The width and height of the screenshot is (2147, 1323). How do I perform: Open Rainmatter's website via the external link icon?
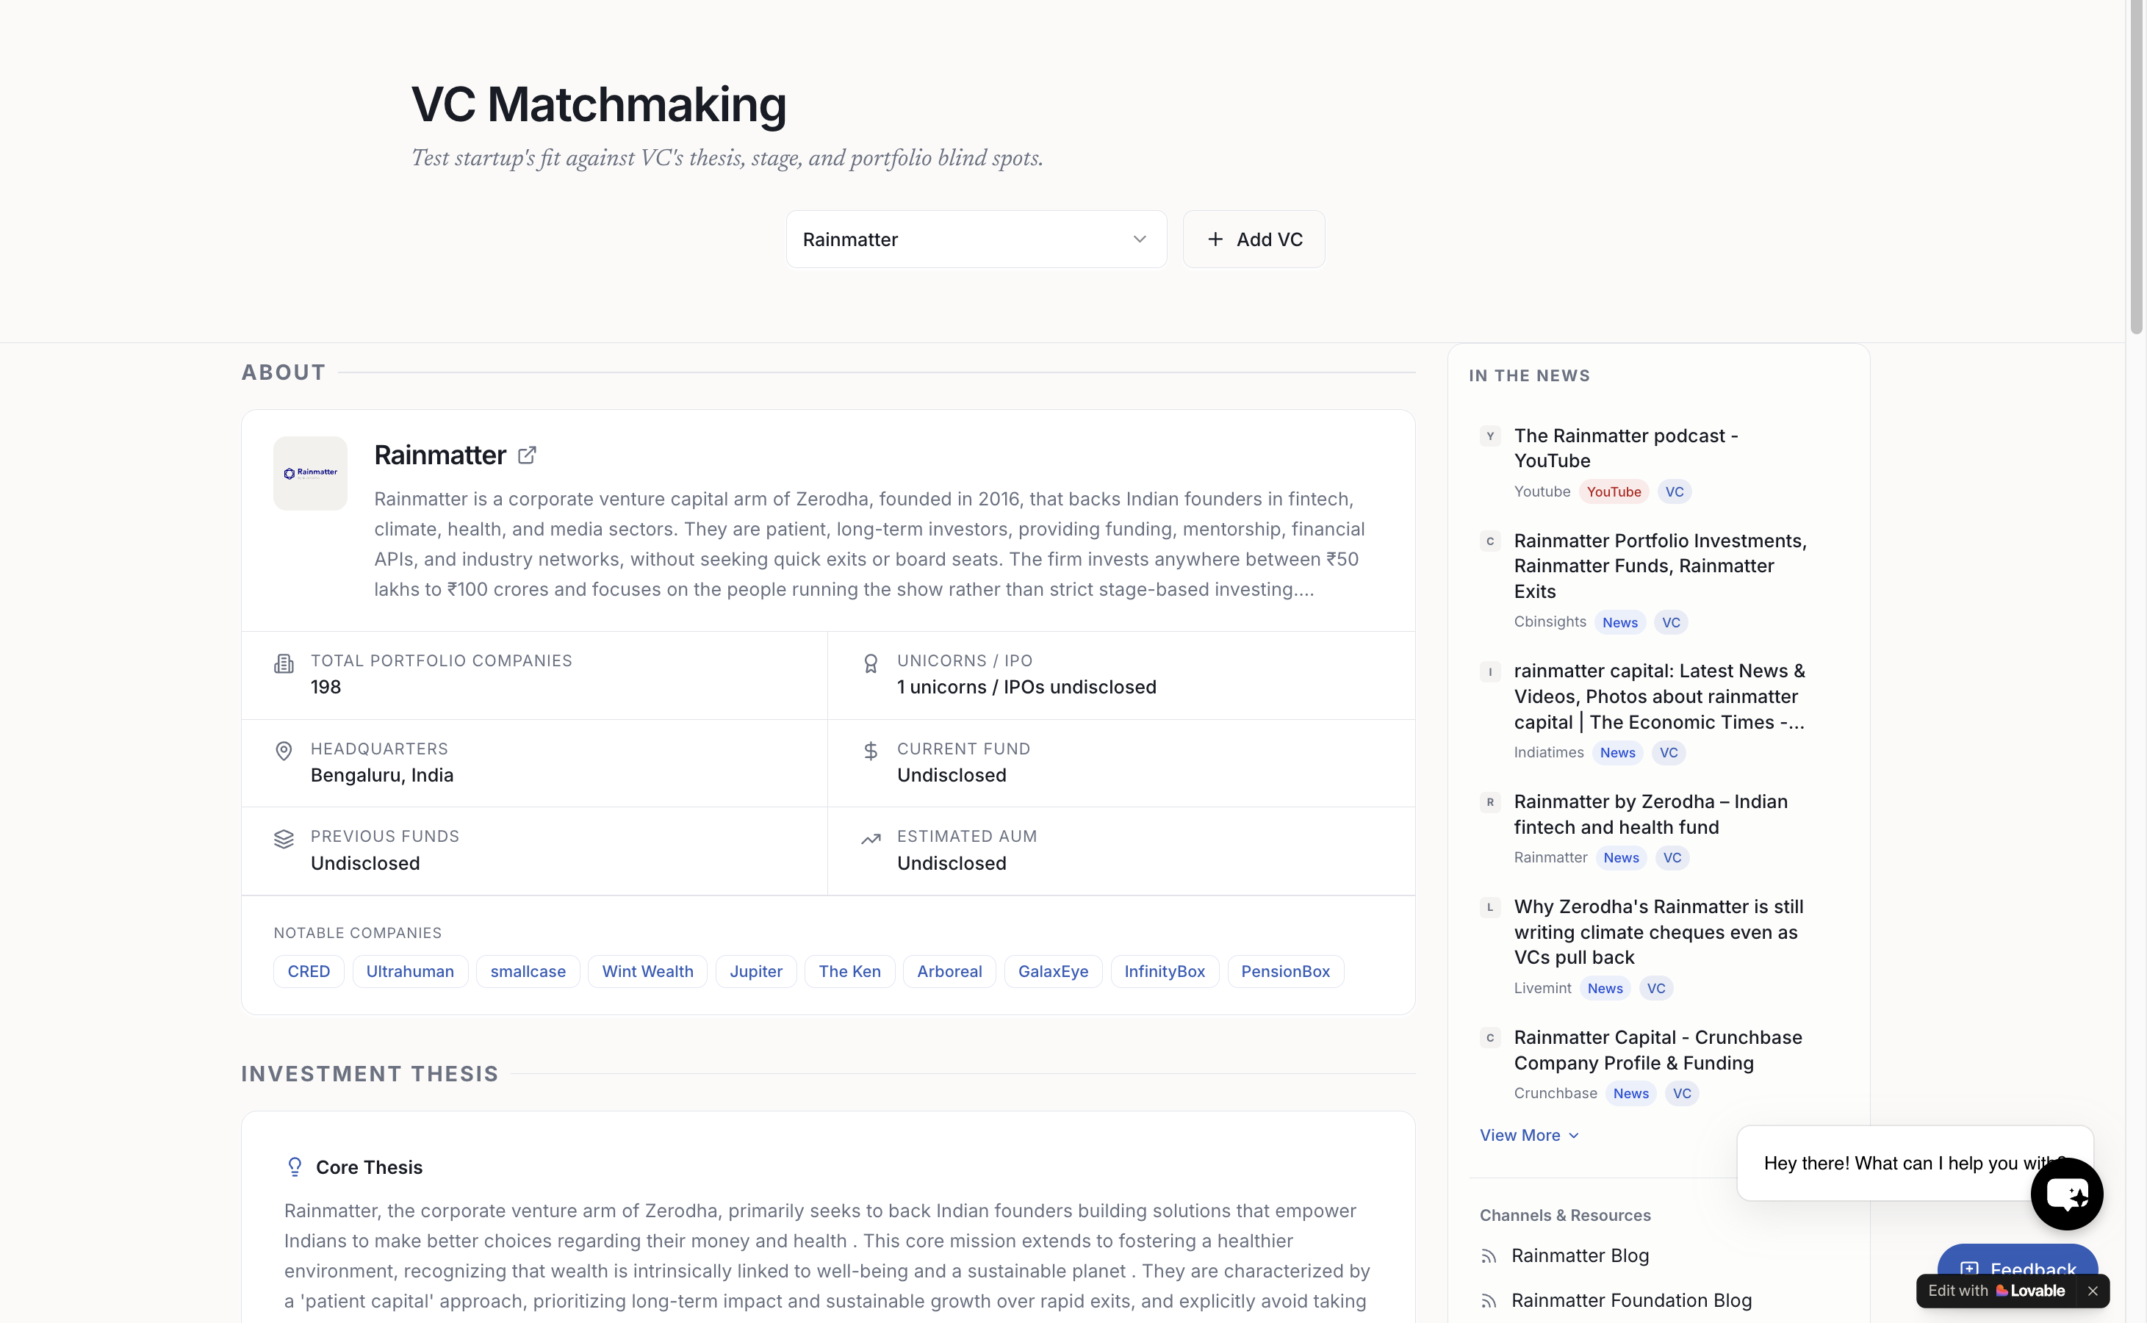coord(528,455)
